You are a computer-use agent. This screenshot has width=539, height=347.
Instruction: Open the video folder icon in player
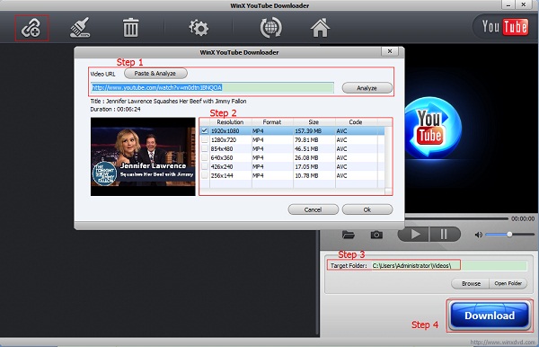[x=349, y=235]
